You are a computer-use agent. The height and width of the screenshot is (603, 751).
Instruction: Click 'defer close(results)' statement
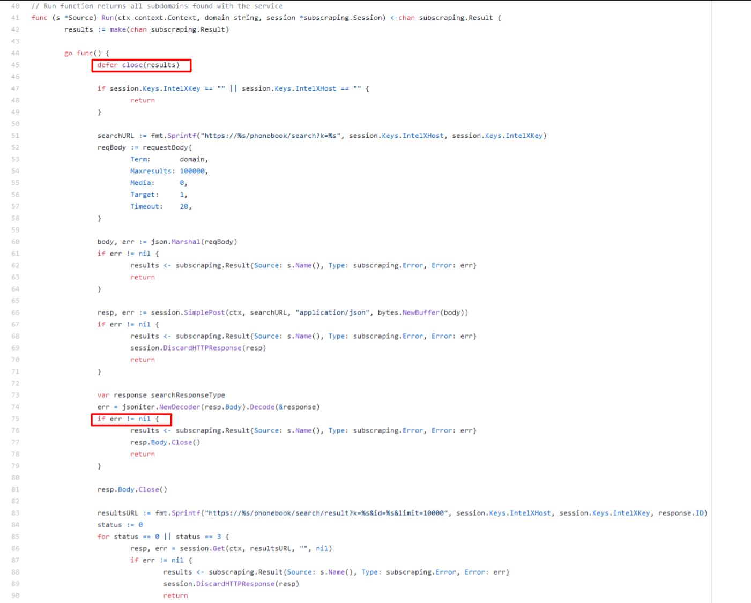coord(138,65)
